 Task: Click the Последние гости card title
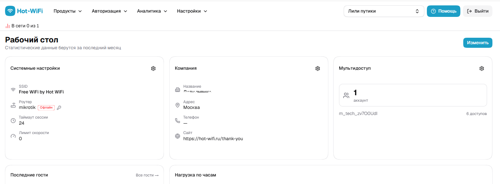29,175
